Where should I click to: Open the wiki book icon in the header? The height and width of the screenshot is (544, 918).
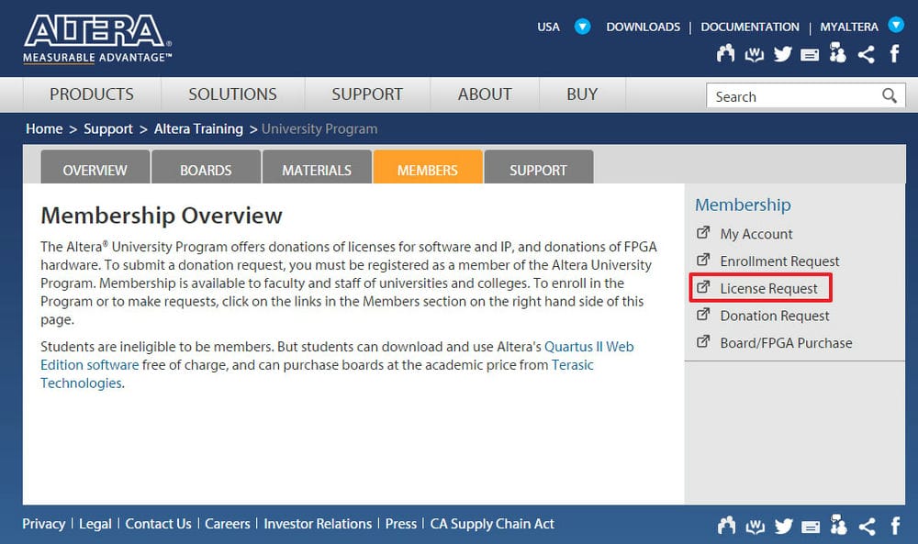point(755,54)
